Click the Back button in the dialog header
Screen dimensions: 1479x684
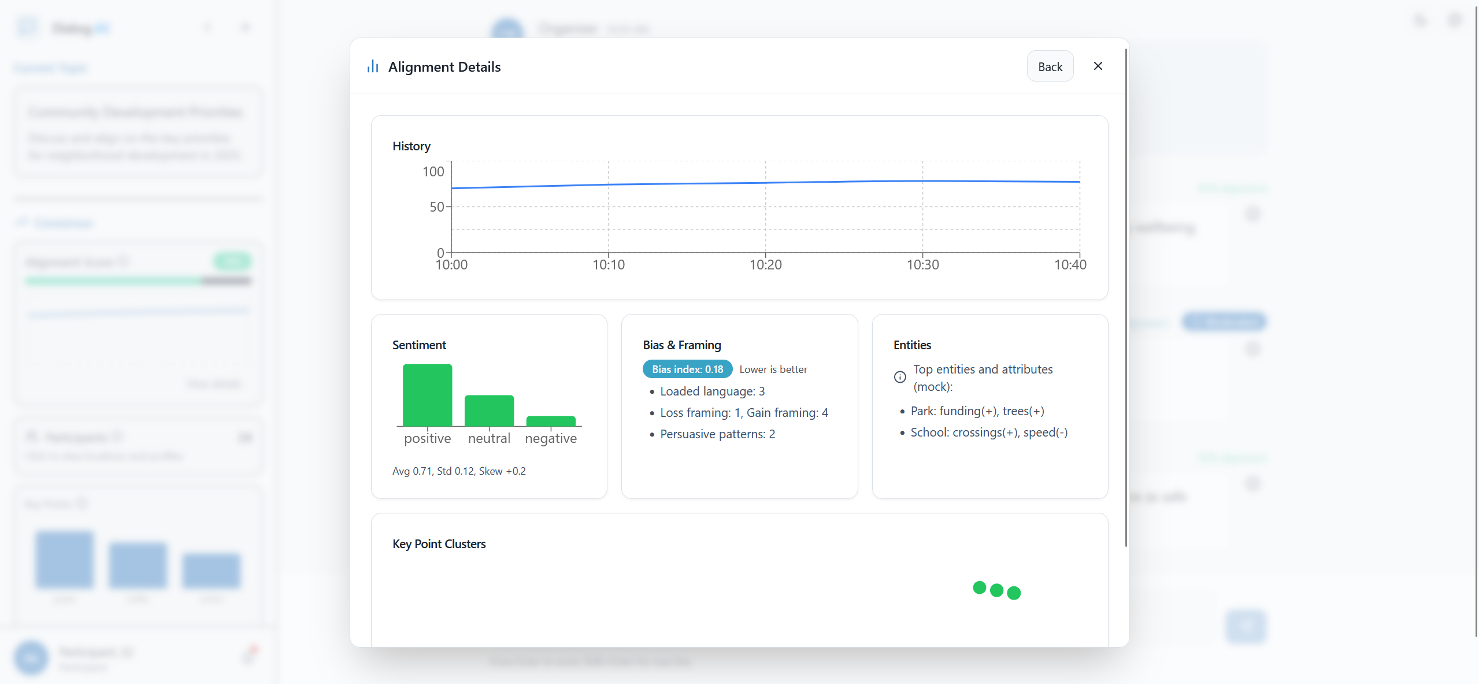pyautogui.click(x=1050, y=66)
